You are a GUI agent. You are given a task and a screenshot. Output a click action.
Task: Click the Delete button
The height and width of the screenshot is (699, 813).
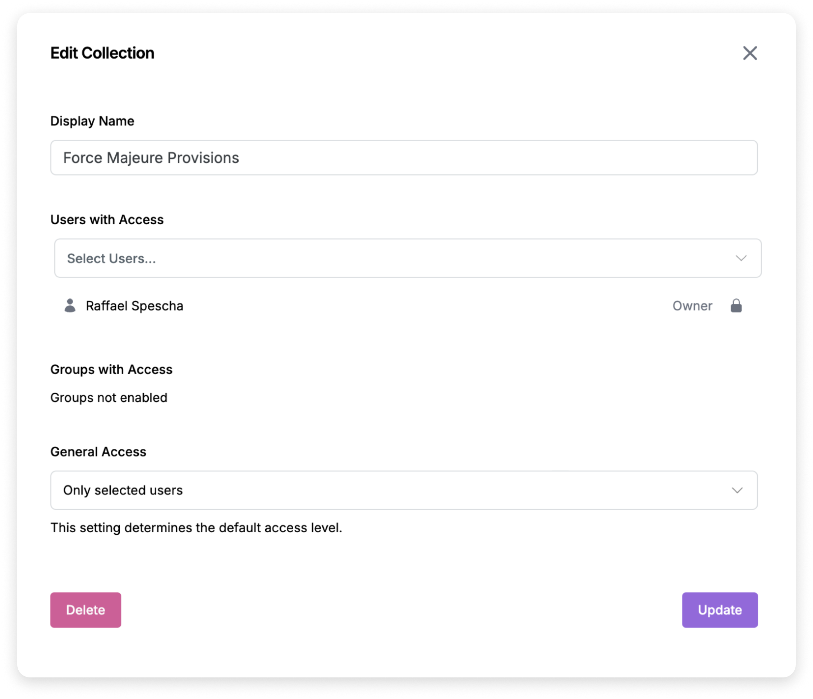[x=86, y=610]
